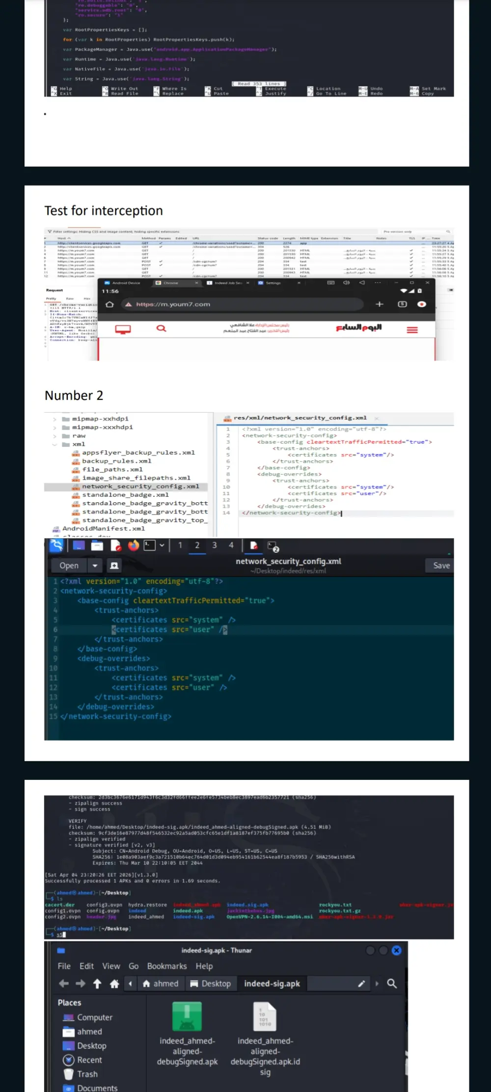The width and height of the screenshot is (491, 1092).
Task: Click the path bar left scroll arrow
Action: [130, 983]
